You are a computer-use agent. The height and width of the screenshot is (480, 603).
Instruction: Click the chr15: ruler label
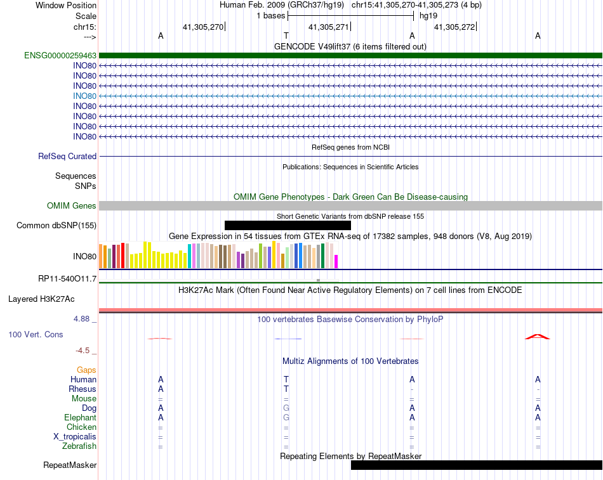click(x=84, y=27)
